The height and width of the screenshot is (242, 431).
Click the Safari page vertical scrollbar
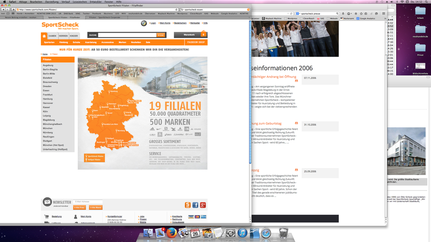250,93
